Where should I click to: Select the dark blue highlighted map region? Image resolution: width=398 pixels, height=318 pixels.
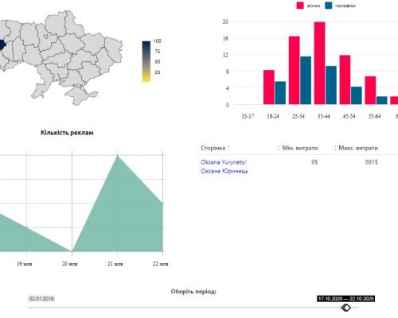coord(2,45)
